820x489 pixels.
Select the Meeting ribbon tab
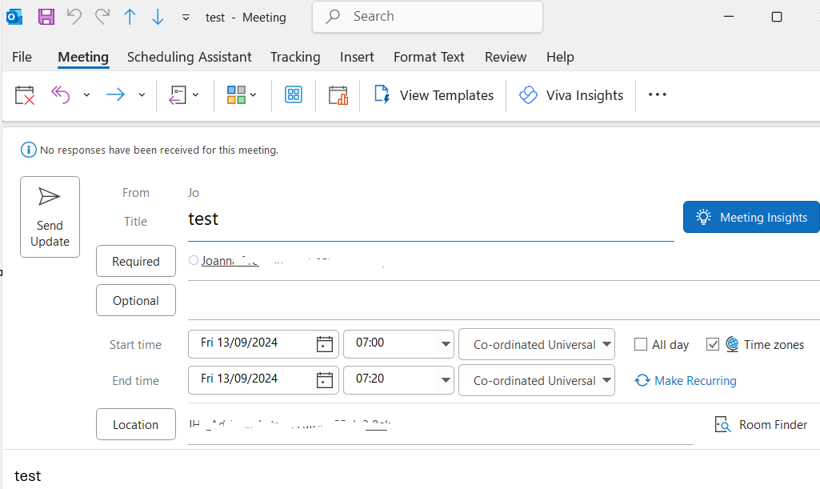click(x=83, y=57)
